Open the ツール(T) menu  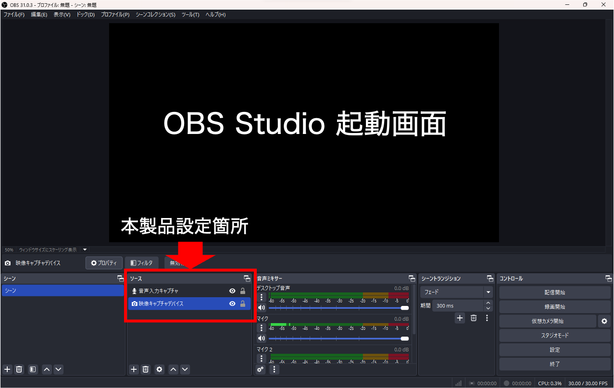point(190,14)
